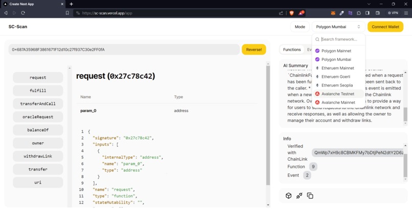The height and width of the screenshot is (218, 412).
Task: Click the contract address input field
Action: [124, 50]
